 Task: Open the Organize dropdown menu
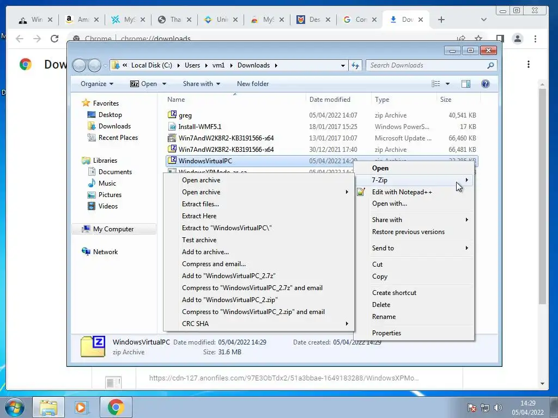click(x=97, y=84)
